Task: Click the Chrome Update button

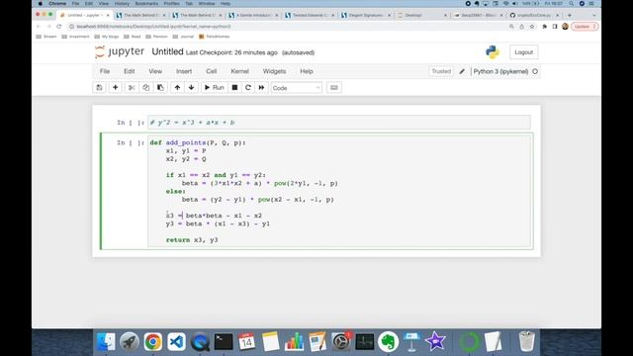Action: 585,27
